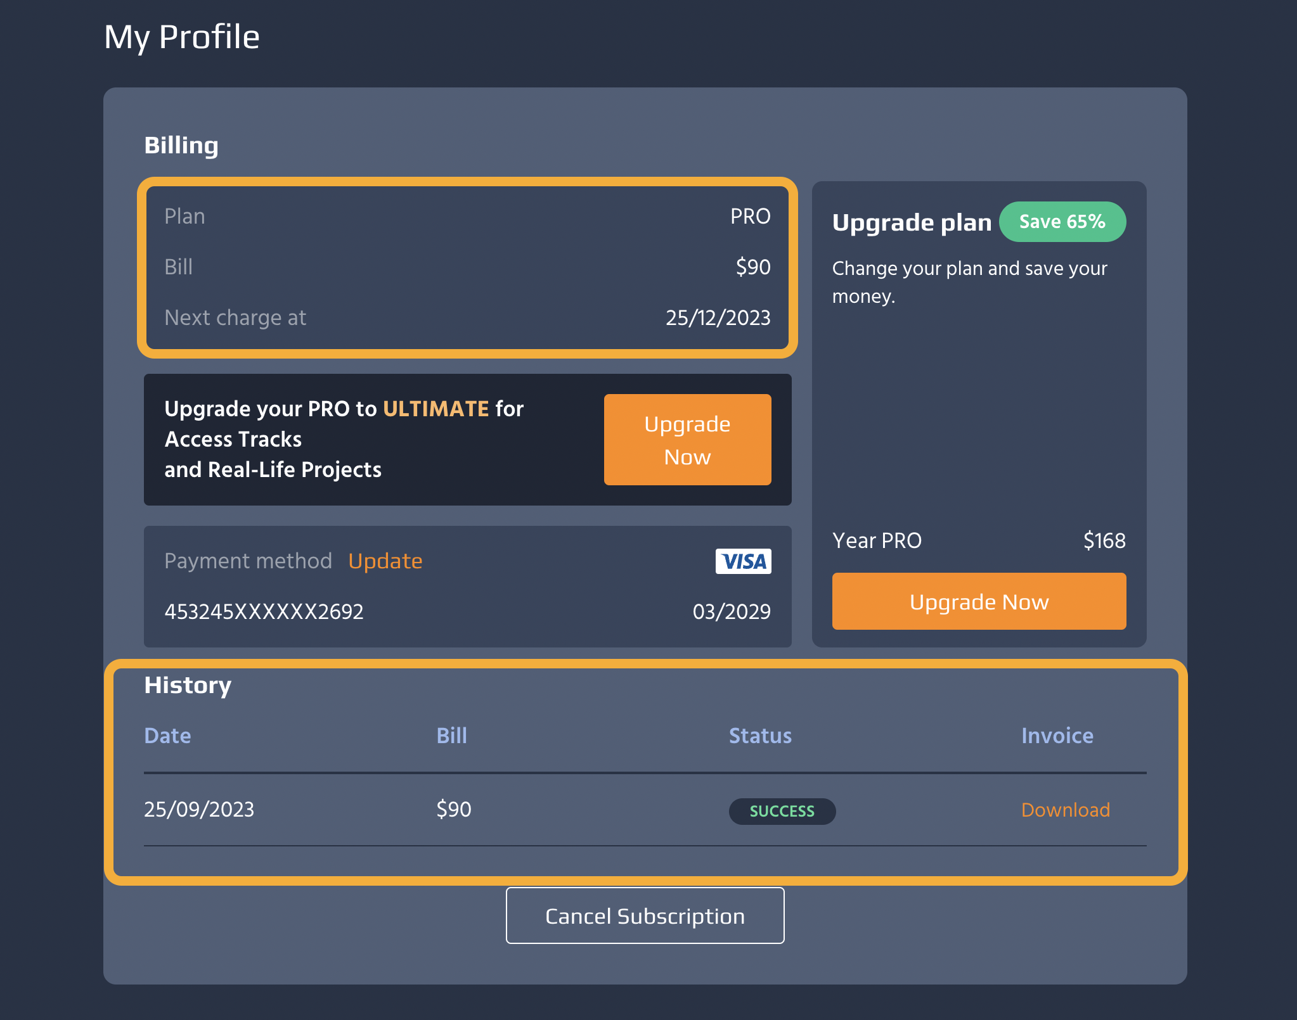Image resolution: width=1297 pixels, height=1020 pixels.
Task: Click the PRO plan value
Action: tap(750, 217)
